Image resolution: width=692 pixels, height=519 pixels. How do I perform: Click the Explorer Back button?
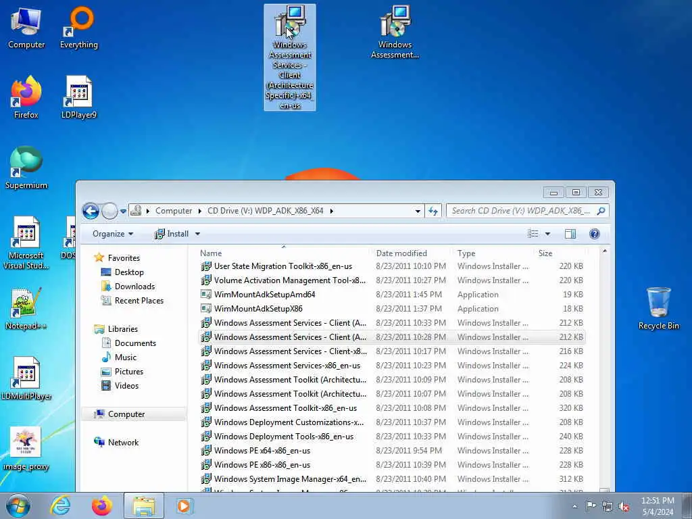coord(91,211)
